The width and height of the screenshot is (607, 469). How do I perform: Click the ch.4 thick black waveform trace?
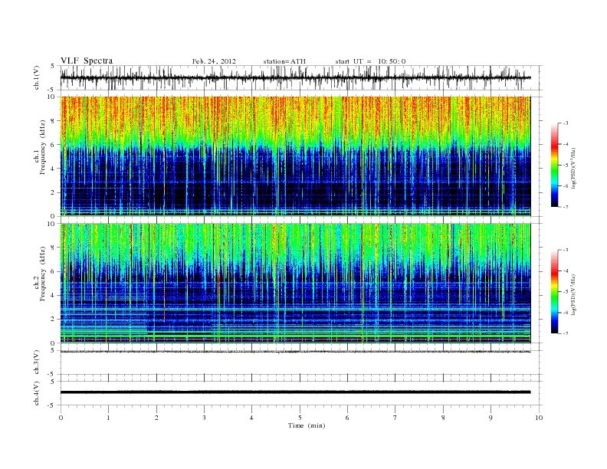point(295,392)
